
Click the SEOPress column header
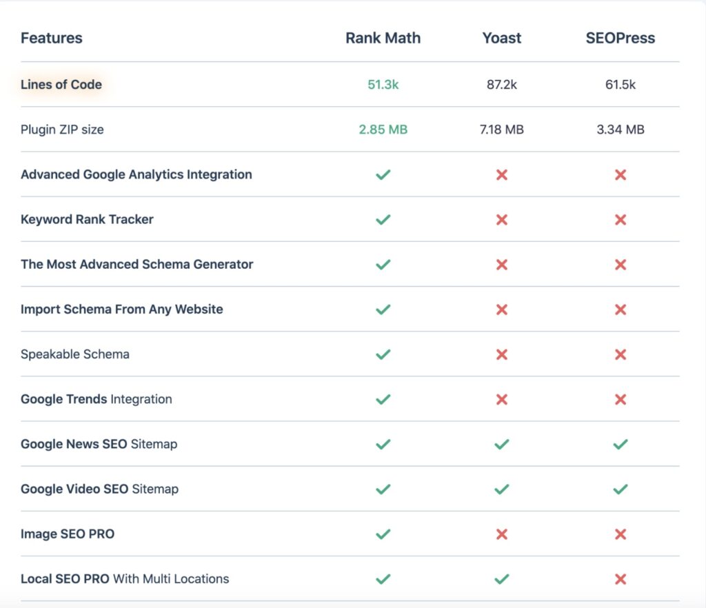(620, 39)
